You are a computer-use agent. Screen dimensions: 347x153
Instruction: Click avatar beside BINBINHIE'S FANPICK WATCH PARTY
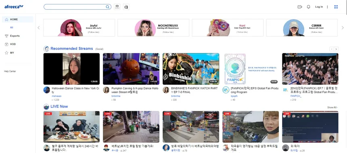[x=166, y=90]
